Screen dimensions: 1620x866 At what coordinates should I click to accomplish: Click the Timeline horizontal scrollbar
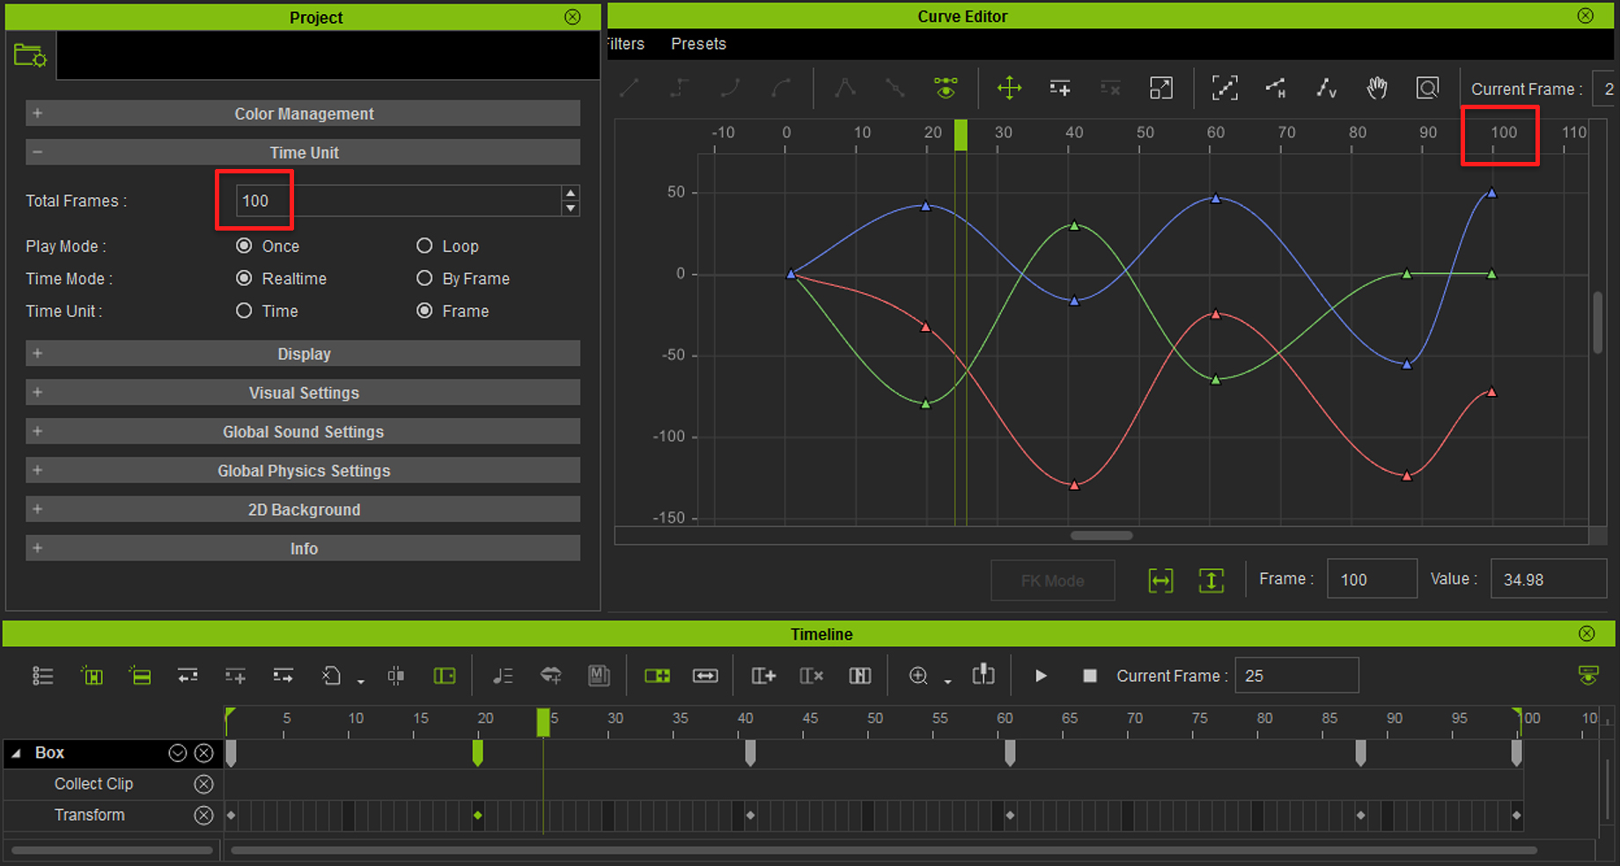(x=883, y=850)
